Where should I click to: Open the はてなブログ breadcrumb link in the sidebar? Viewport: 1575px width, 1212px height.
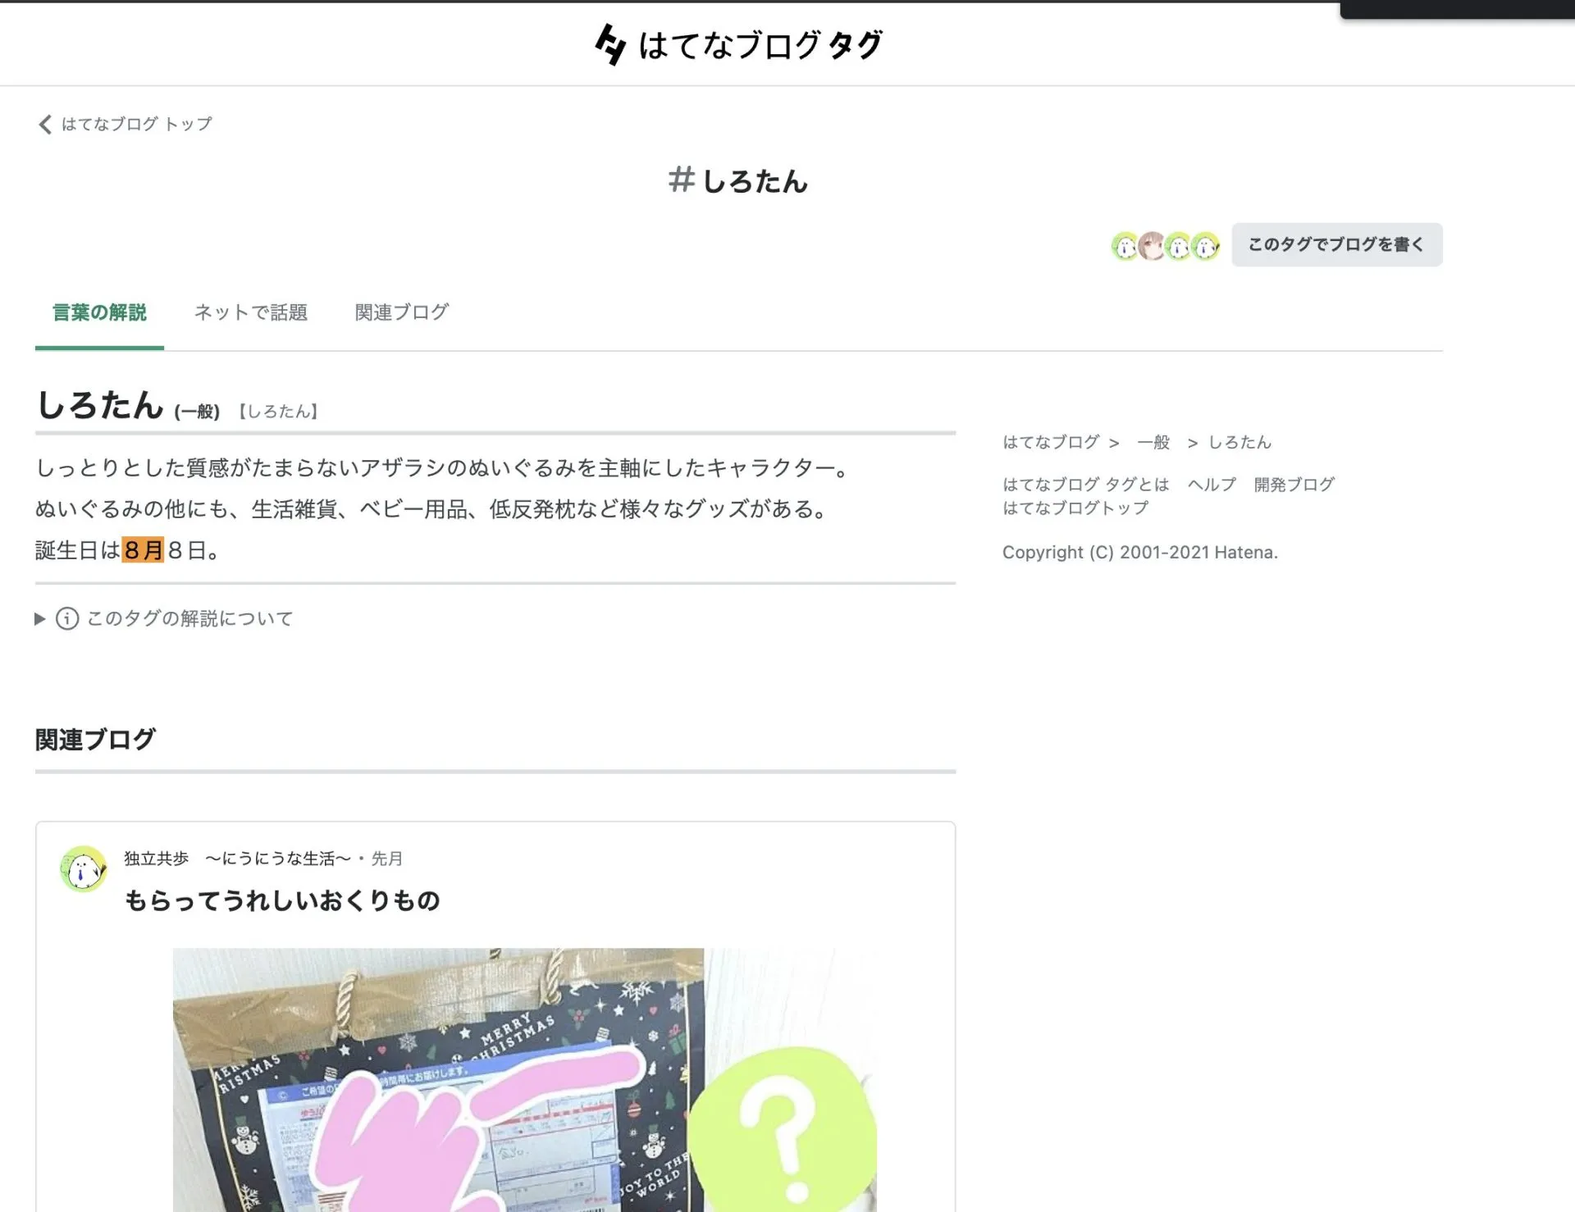click(x=1050, y=442)
